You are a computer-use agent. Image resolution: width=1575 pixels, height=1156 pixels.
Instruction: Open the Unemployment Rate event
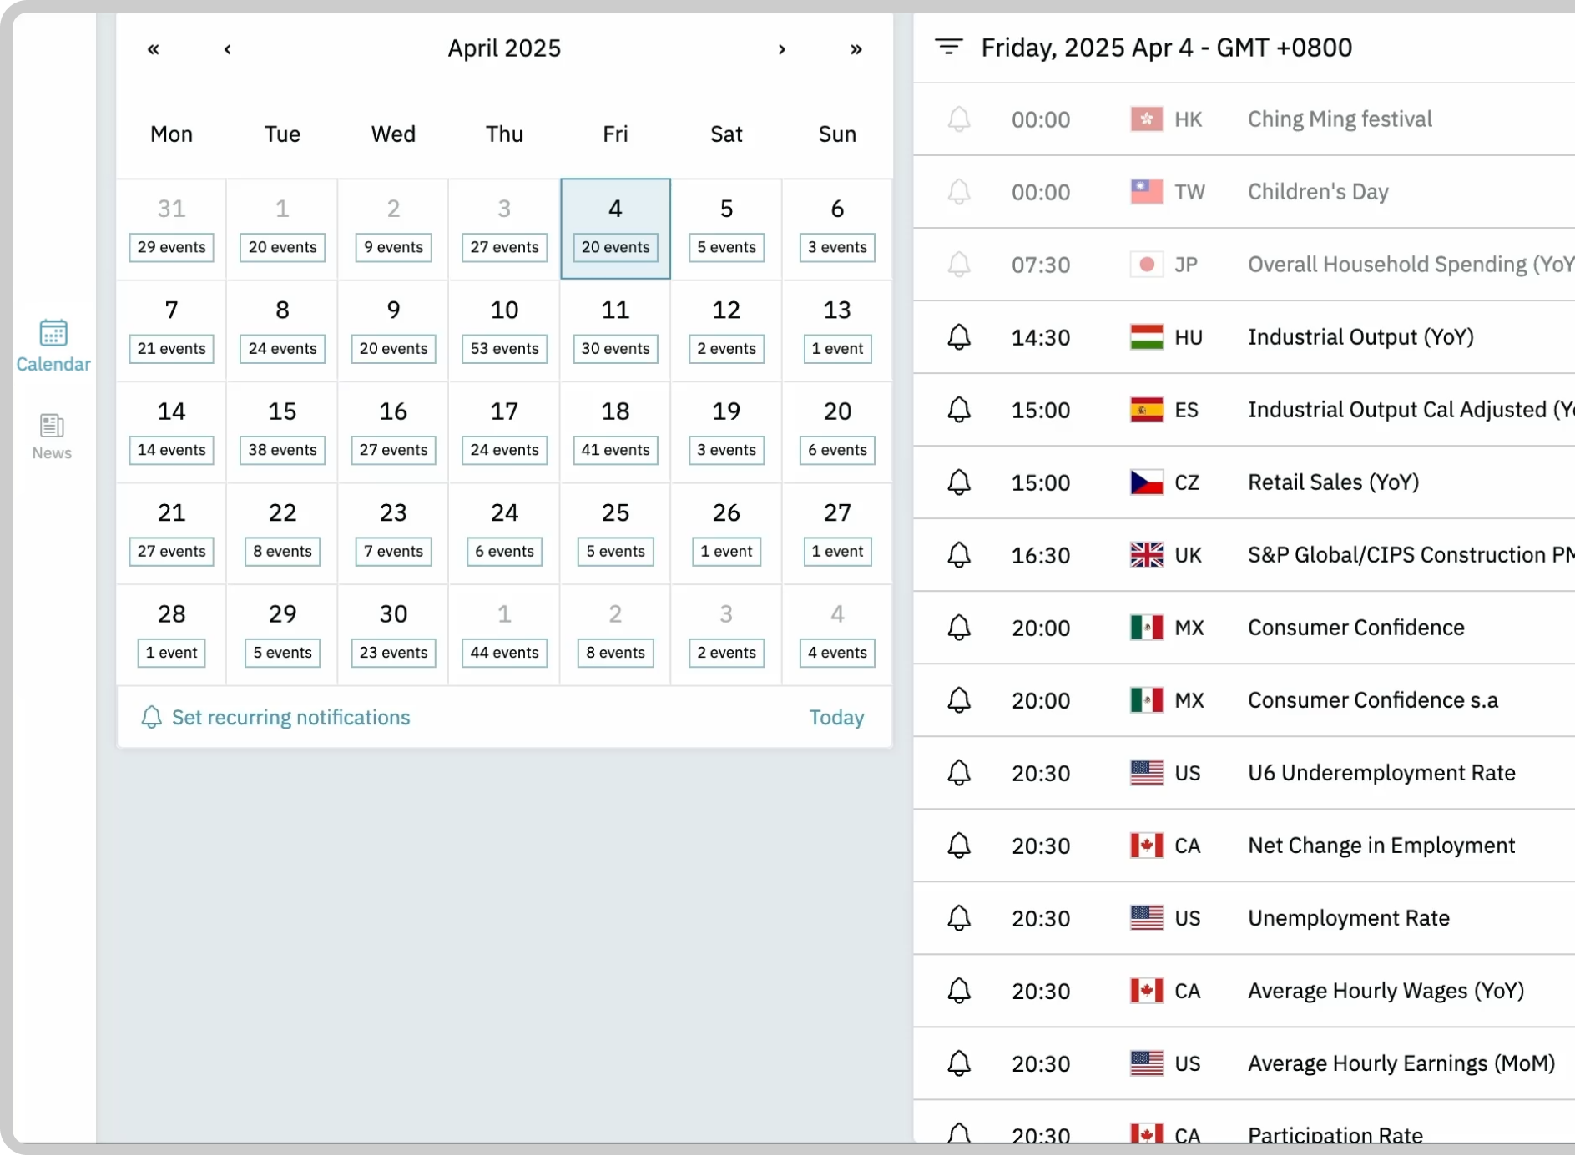point(1349,918)
